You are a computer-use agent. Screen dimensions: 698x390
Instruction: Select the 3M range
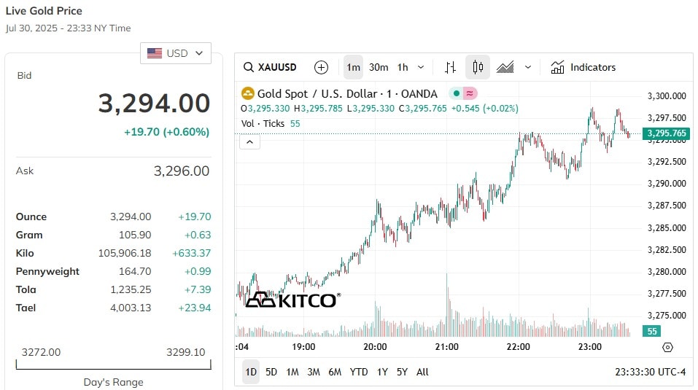click(314, 372)
